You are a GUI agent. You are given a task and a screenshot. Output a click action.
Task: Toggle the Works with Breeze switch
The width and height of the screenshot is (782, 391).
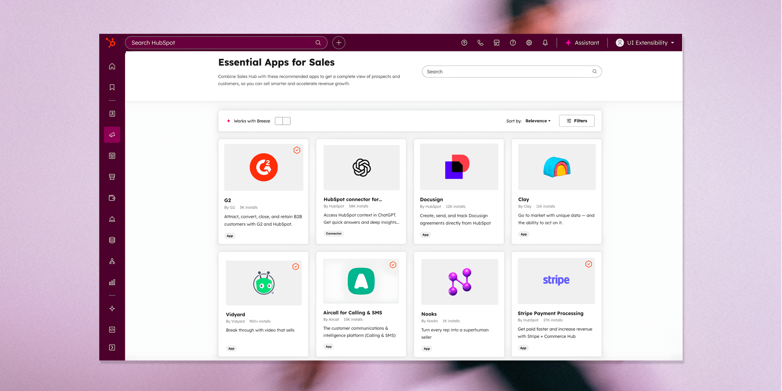(x=283, y=121)
